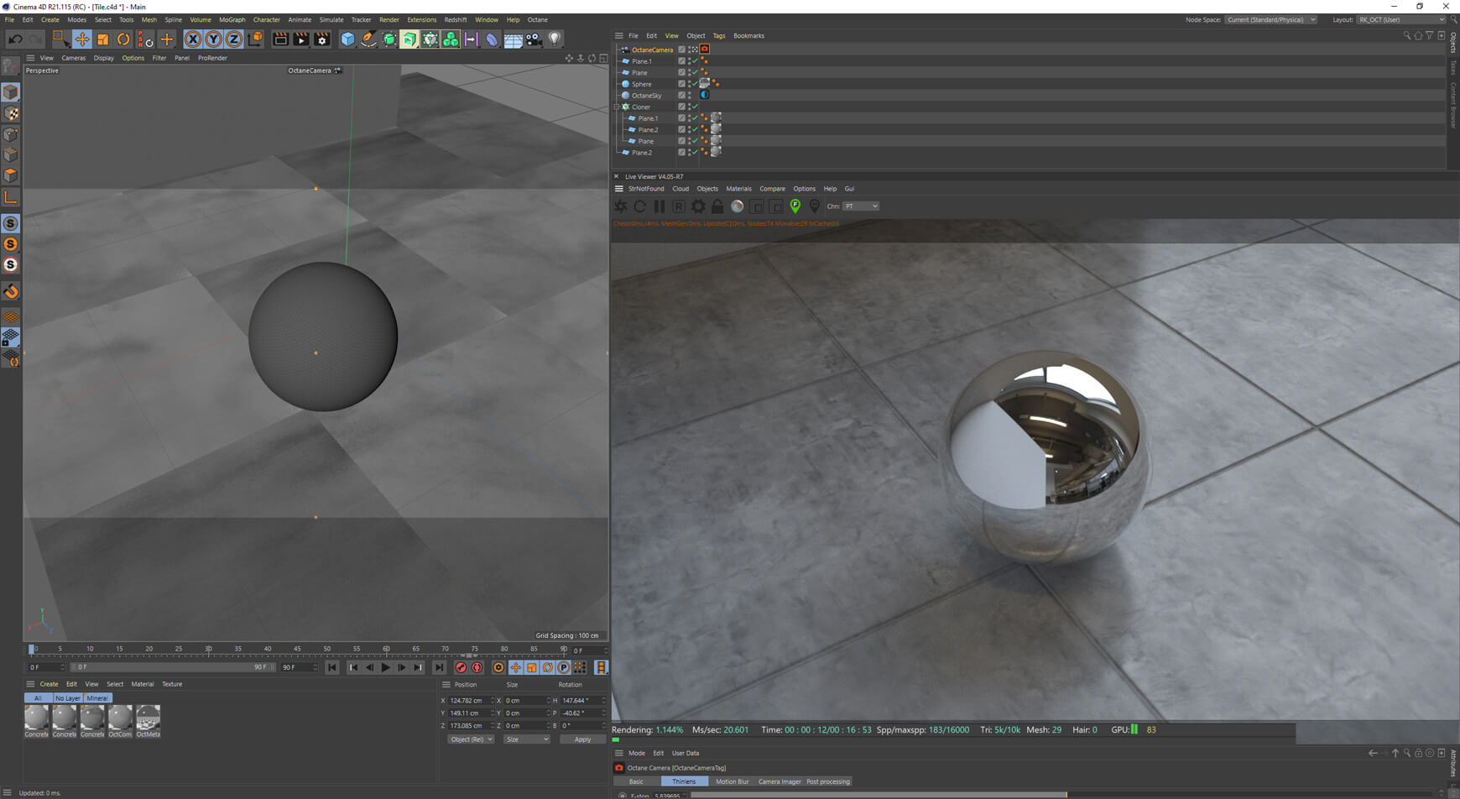Viewport: 1460px width, 799px height.
Task: Collapse the Cloner hierarchy in Object Manager
Action: pyautogui.click(x=616, y=107)
